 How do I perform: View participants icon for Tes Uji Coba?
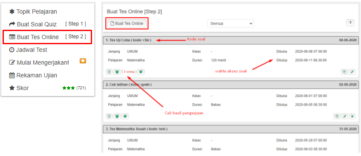tap(117, 72)
